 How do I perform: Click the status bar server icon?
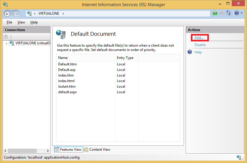pyautogui.click(x=239, y=157)
